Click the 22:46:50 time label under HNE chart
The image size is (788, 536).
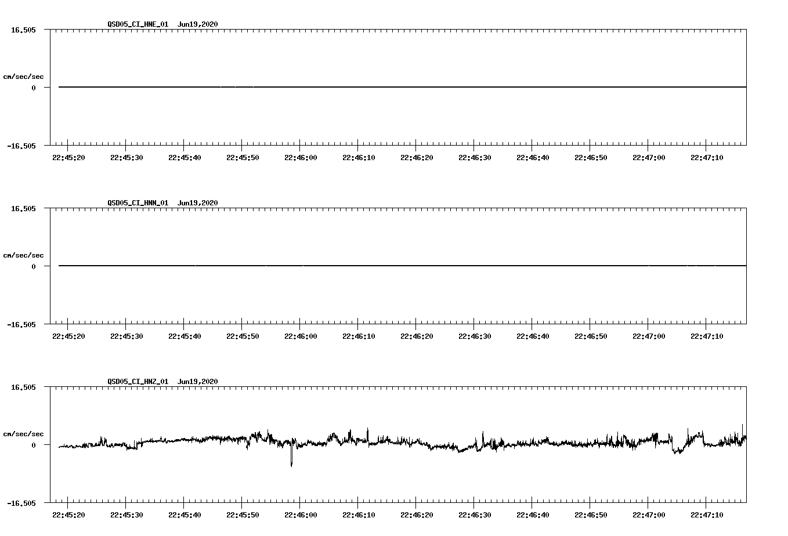click(591, 158)
